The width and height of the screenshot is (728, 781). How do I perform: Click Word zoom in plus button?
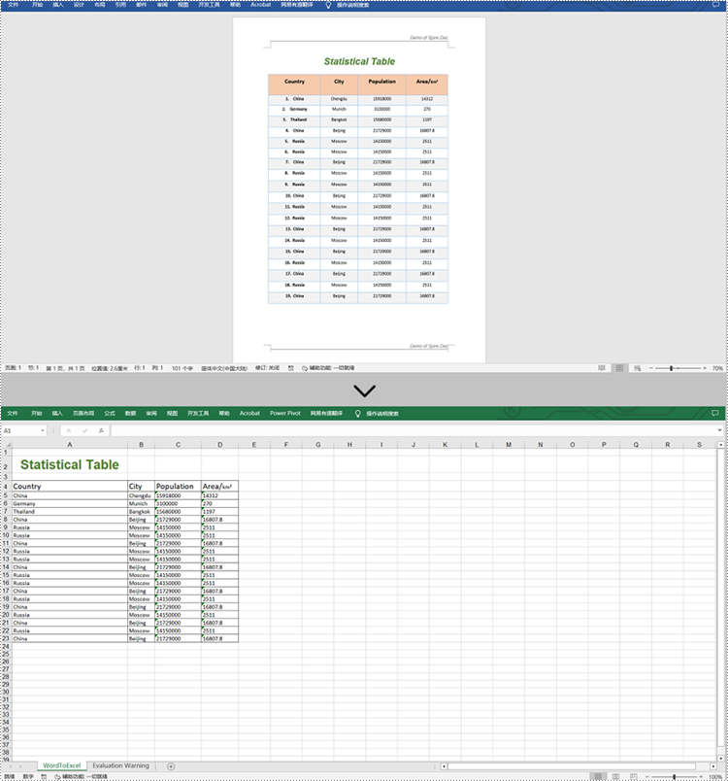[705, 368]
